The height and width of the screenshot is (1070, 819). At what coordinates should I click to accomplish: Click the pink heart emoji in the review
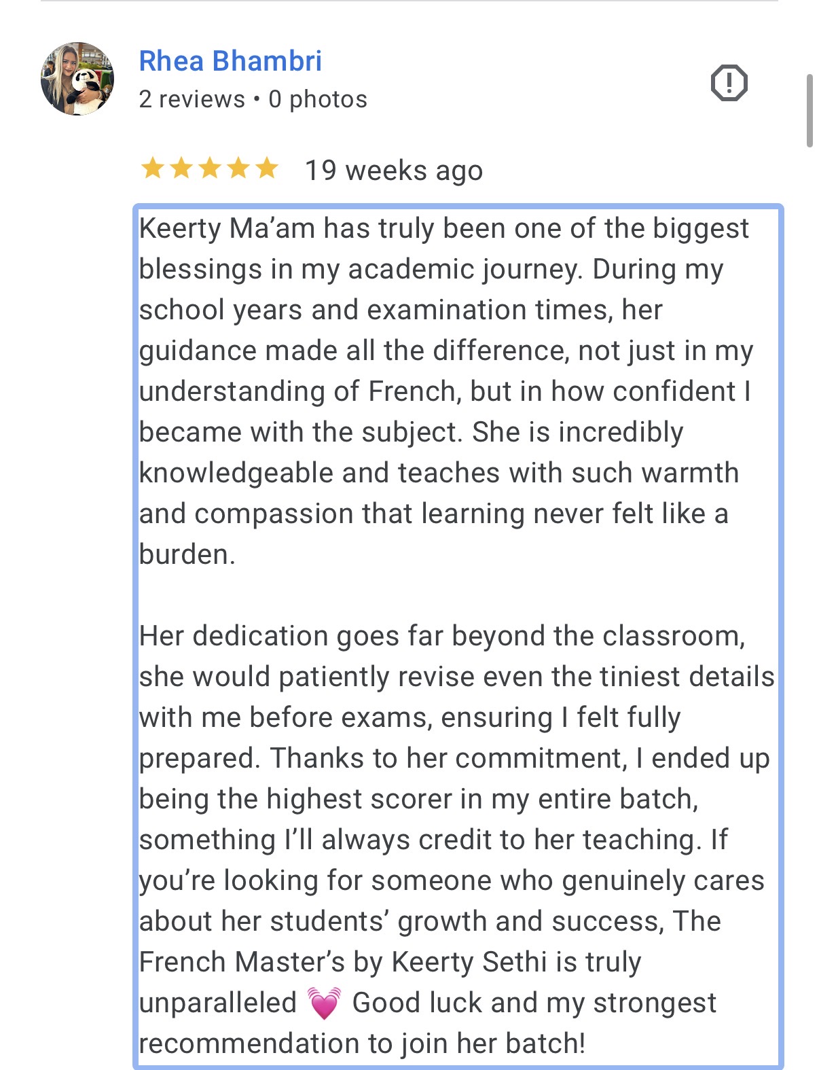coord(324,1003)
